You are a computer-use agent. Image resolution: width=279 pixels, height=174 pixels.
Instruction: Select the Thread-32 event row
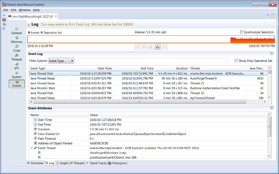point(148,93)
